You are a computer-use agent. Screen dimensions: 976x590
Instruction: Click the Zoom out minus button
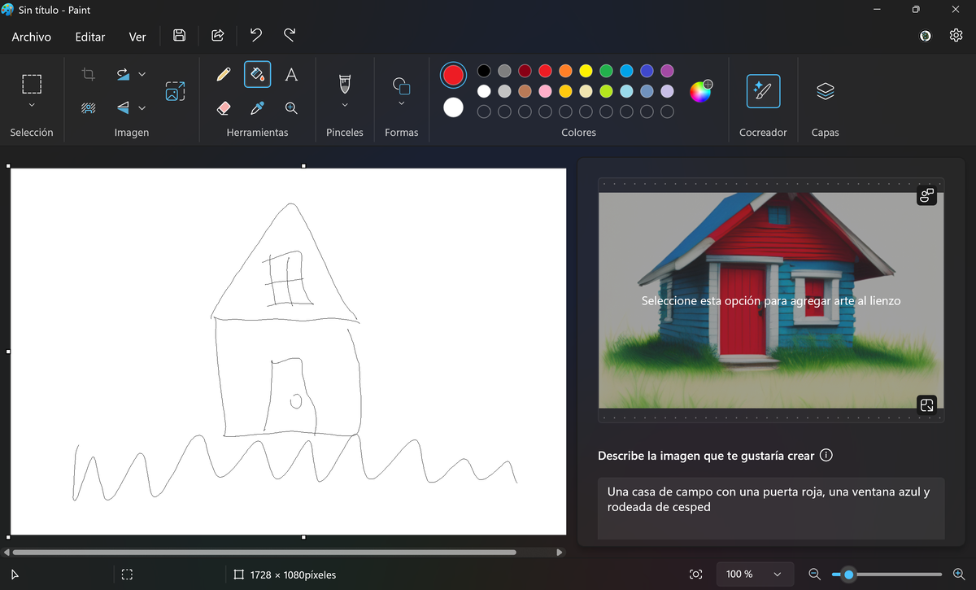point(814,575)
